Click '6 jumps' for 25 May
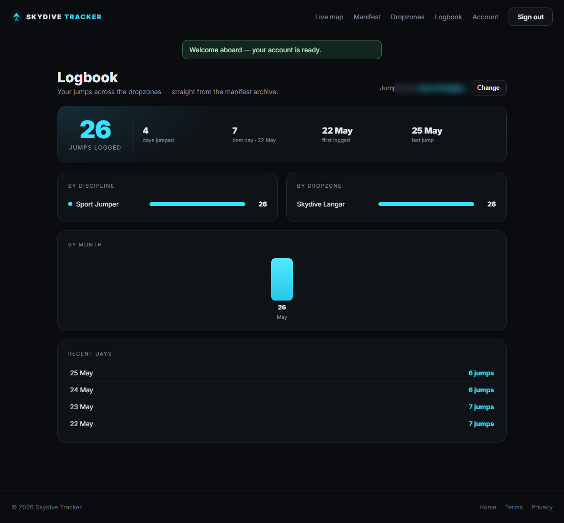 481,373
